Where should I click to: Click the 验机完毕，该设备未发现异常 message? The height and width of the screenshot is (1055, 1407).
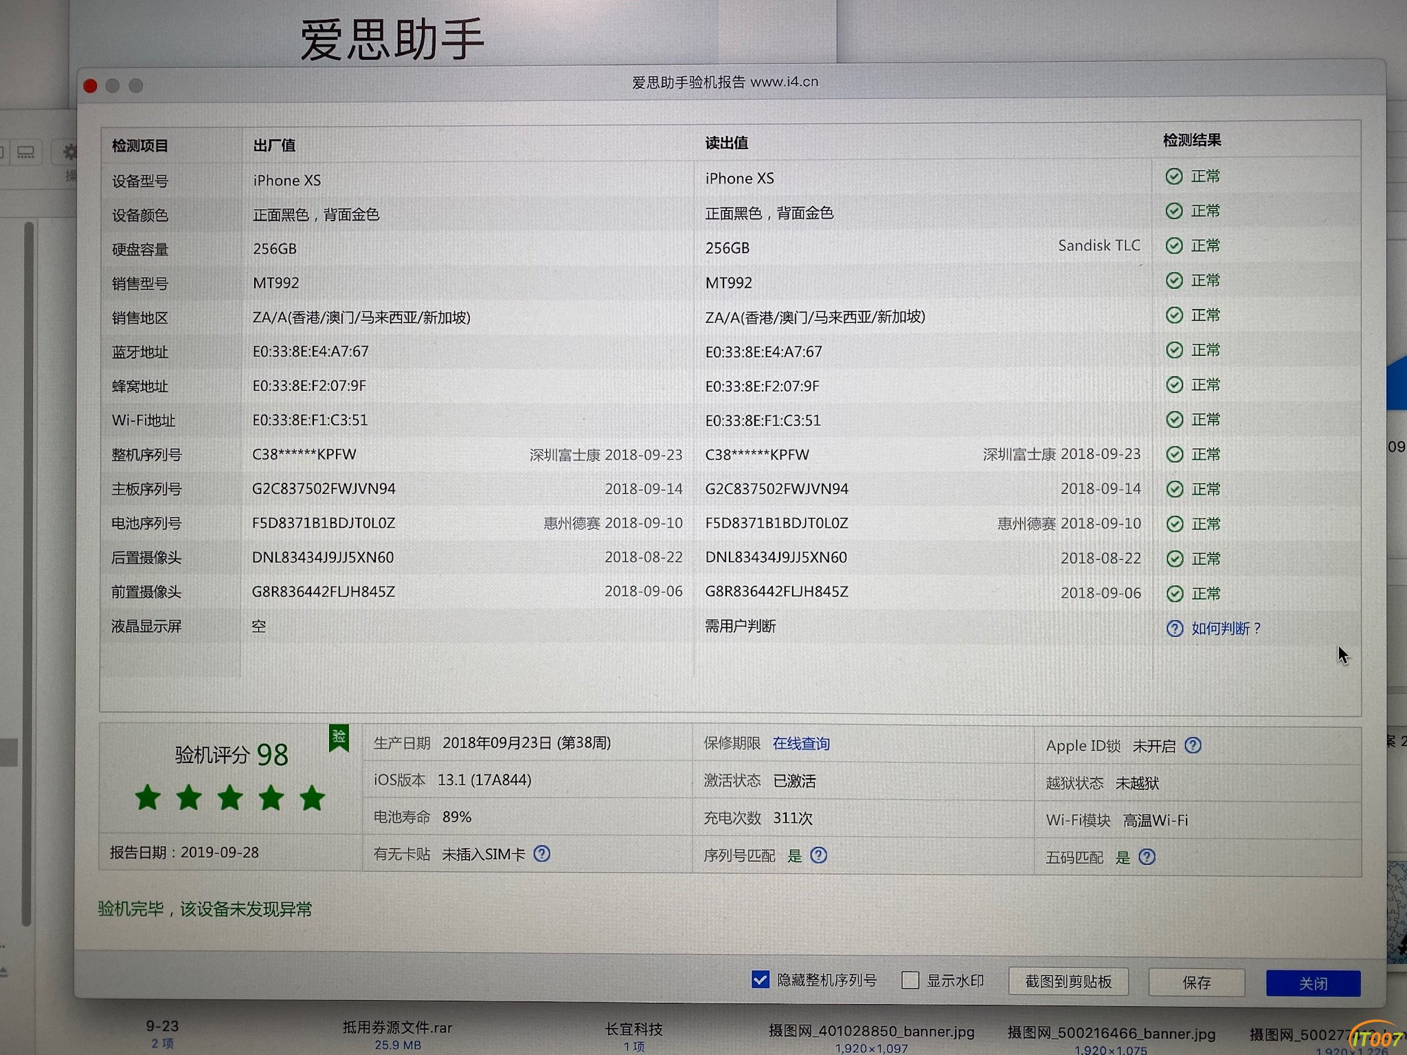(x=205, y=909)
